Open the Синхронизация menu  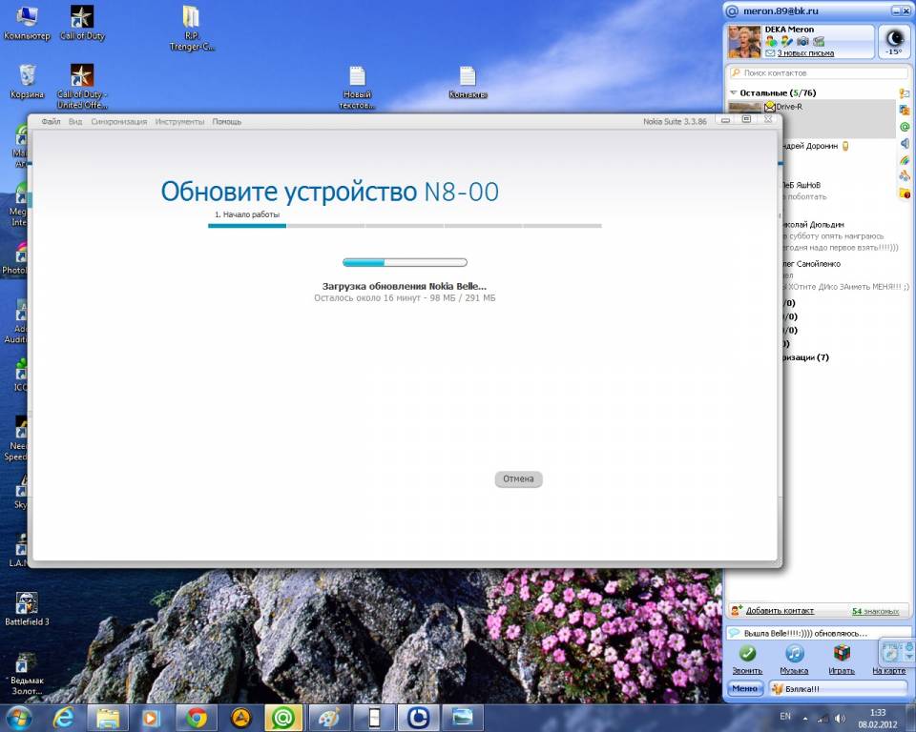click(x=119, y=121)
